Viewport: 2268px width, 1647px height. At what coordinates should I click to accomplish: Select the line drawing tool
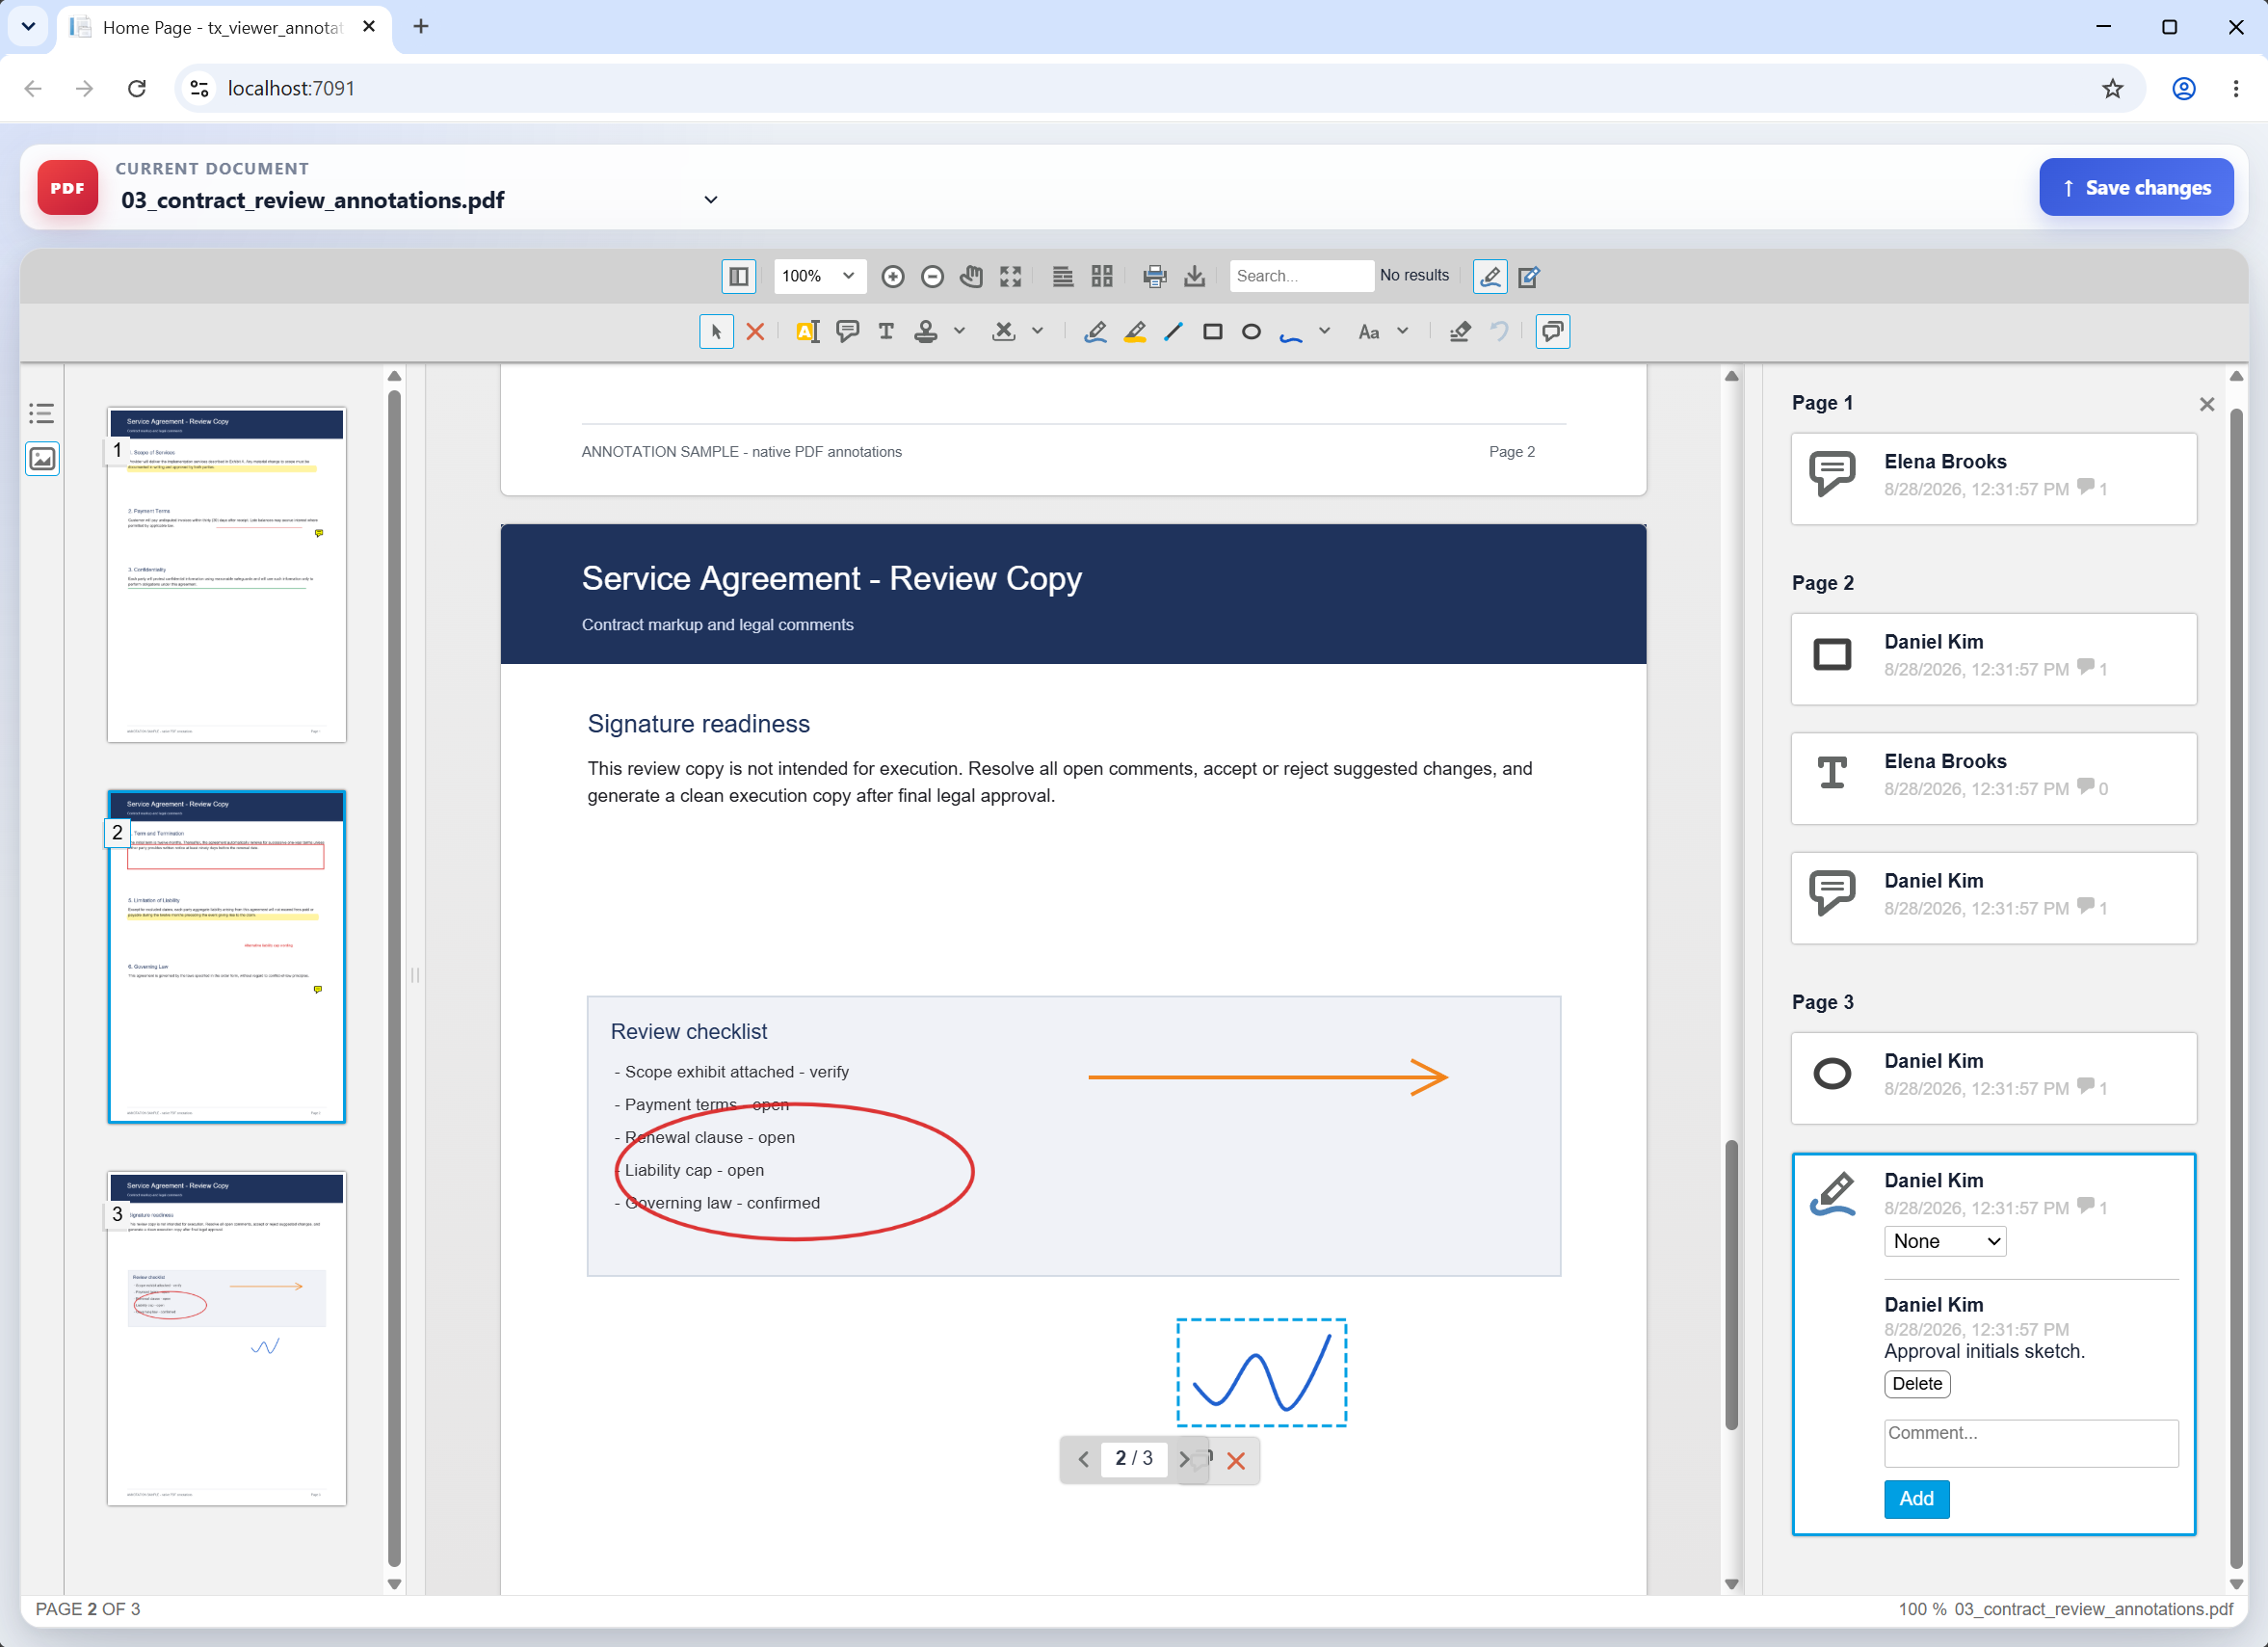(1174, 332)
